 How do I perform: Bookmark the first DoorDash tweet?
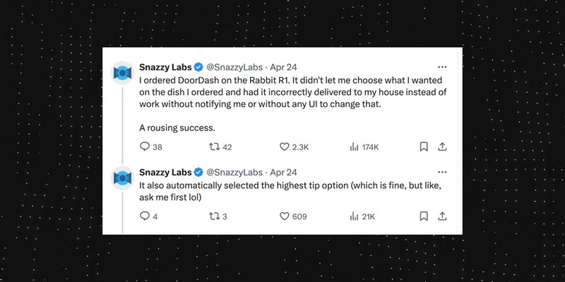pos(424,147)
